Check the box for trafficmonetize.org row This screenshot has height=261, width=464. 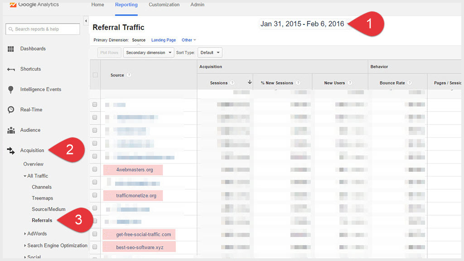tap(95, 195)
